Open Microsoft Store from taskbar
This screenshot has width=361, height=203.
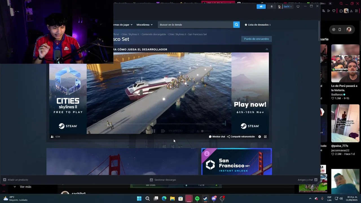pos(180,198)
